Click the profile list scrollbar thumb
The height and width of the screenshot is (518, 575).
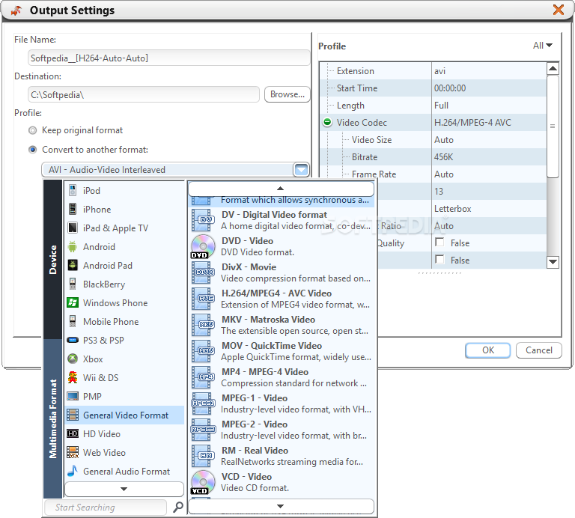coord(553,127)
